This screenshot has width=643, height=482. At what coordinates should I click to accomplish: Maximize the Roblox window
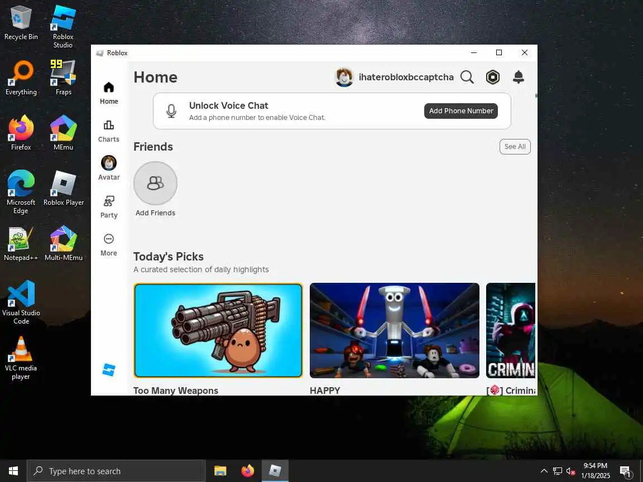[x=499, y=52]
